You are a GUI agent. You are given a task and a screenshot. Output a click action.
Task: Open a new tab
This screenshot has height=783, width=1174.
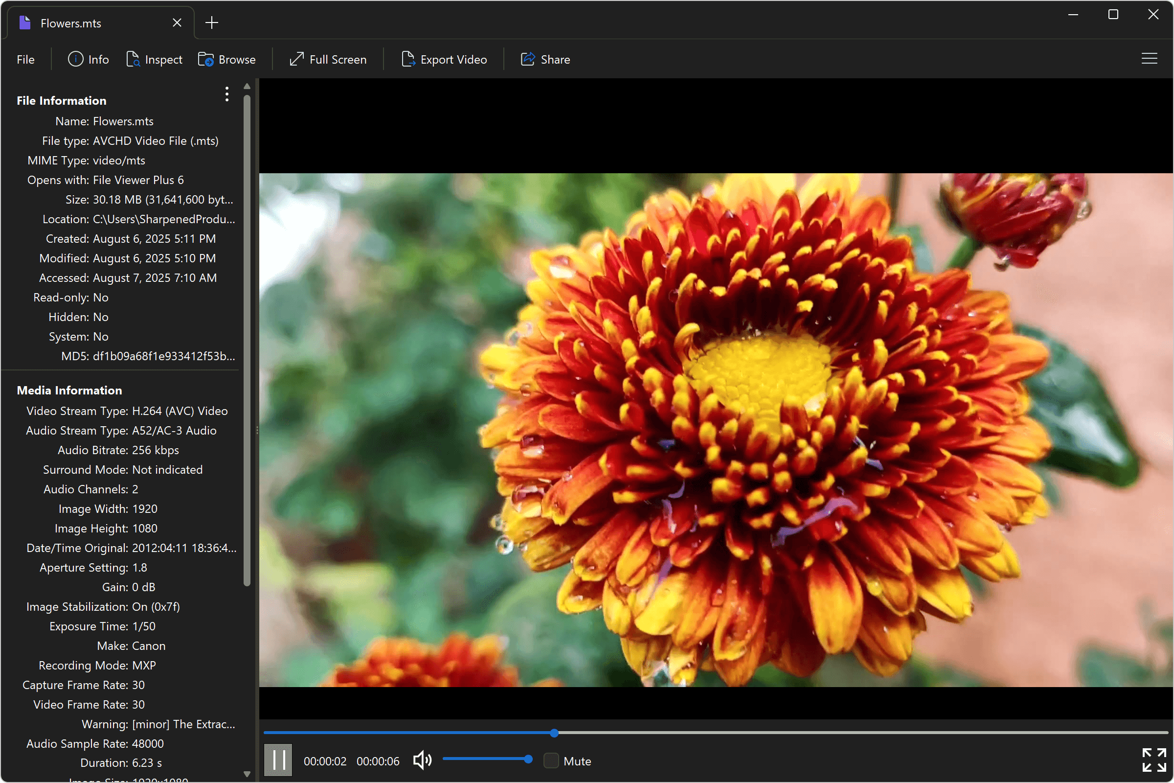pyautogui.click(x=212, y=22)
